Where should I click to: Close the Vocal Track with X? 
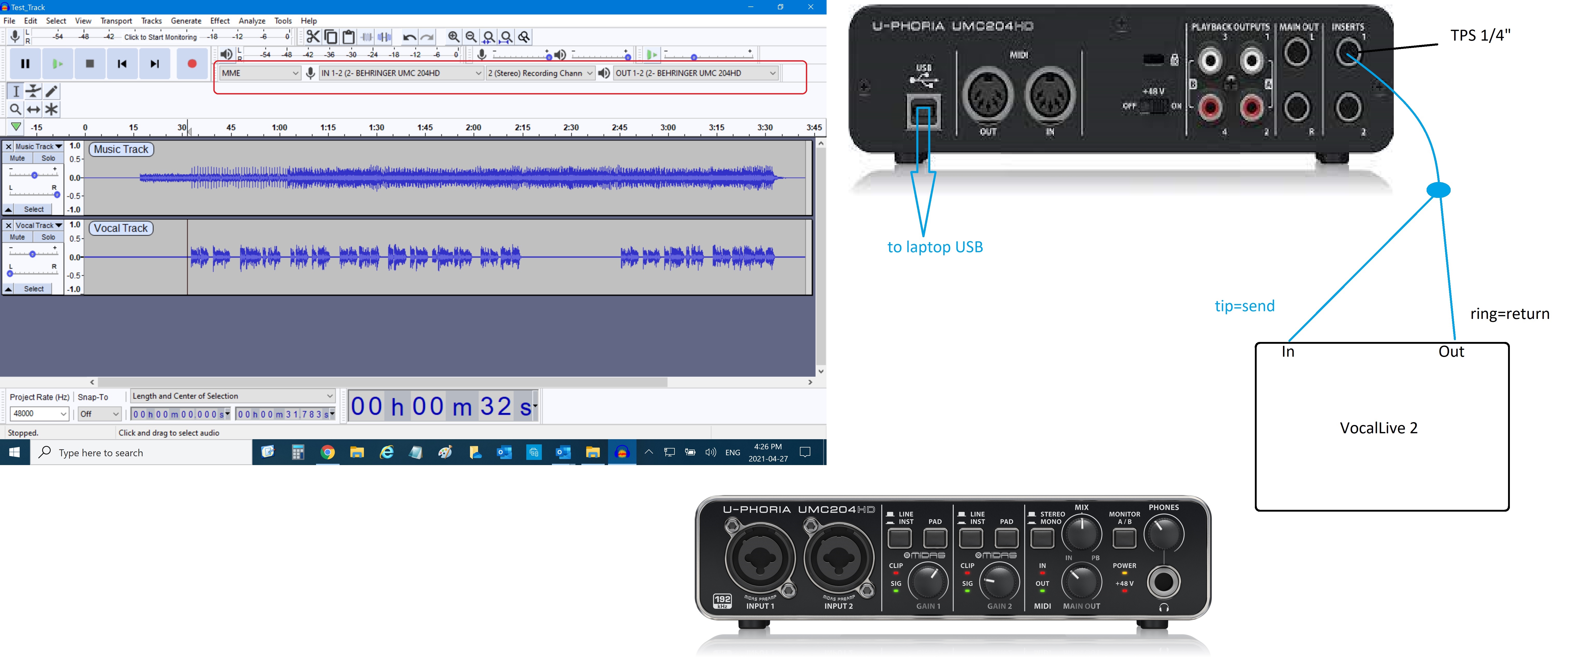(8, 226)
